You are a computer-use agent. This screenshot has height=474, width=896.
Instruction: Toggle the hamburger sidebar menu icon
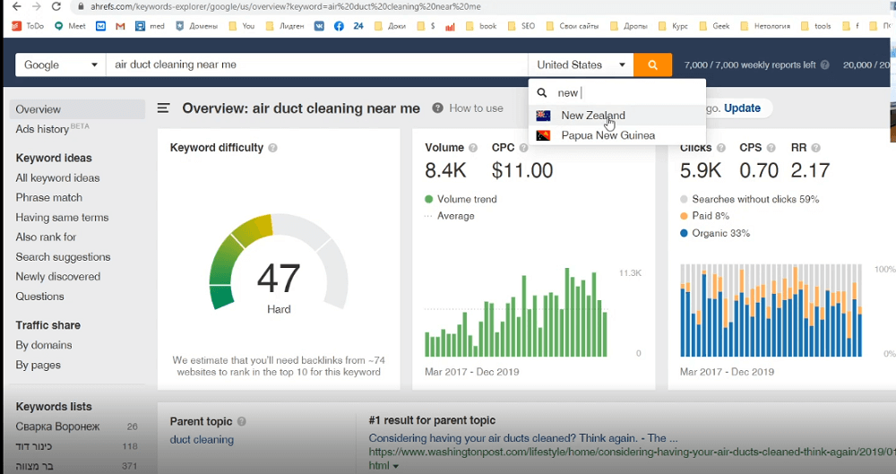(163, 108)
